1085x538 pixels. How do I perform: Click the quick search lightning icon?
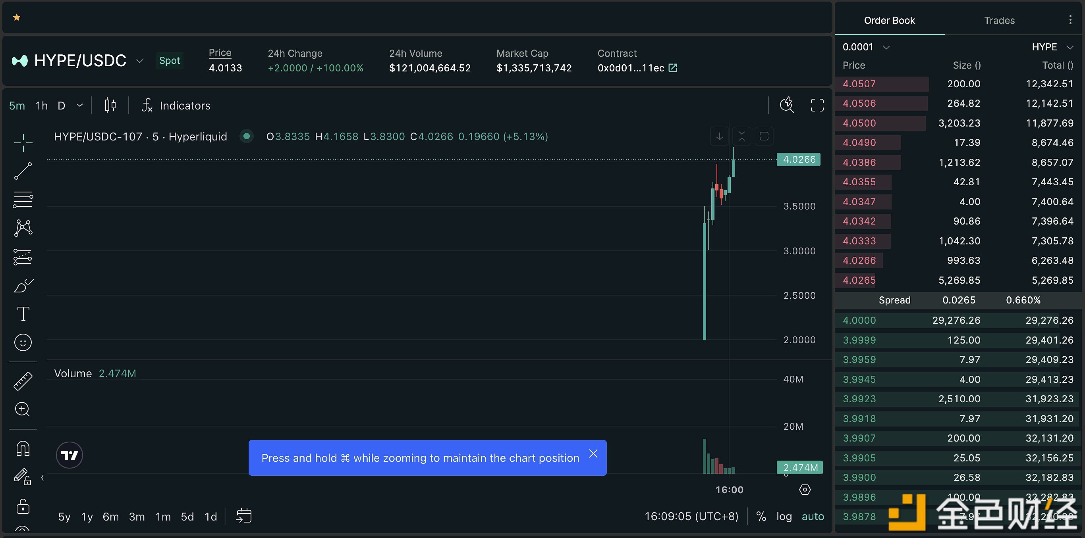click(x=787, y=105)
